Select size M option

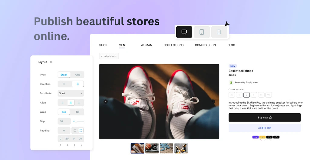coord(246,95)
